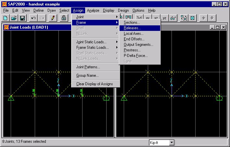Click the Save floppy disk icon
230x147 pixels.
coord(22,18)
